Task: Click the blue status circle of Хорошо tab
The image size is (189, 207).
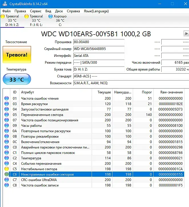Action: (51, 16)
